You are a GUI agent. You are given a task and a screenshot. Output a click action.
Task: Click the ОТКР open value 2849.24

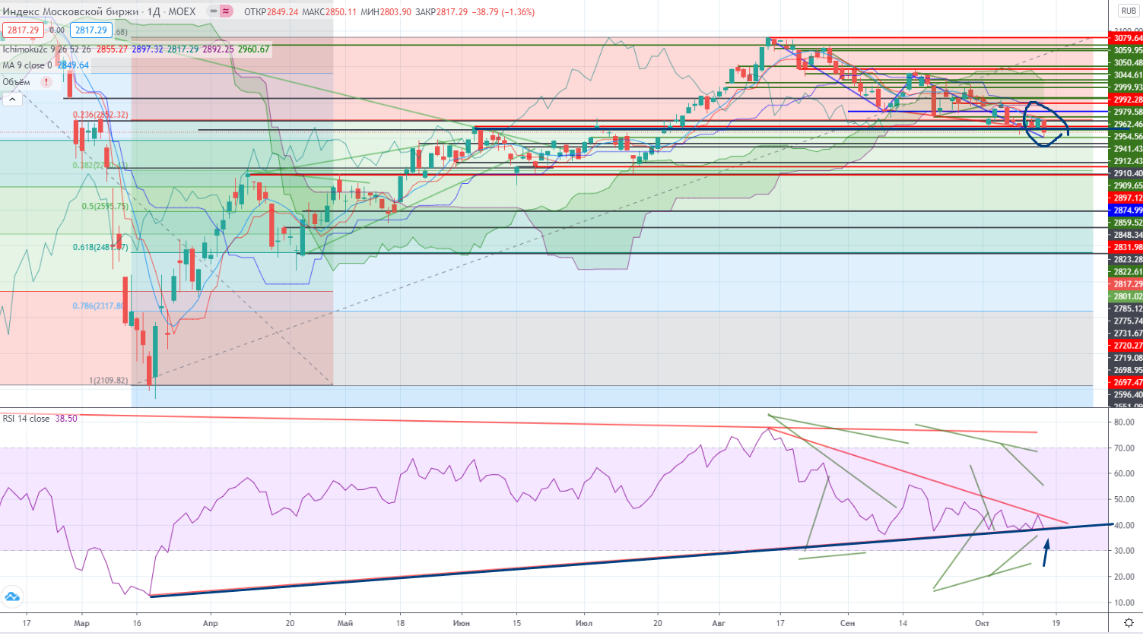click(x=282, y=12)
